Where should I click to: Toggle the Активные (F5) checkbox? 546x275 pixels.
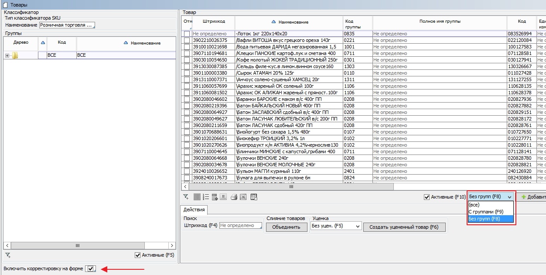138,255
